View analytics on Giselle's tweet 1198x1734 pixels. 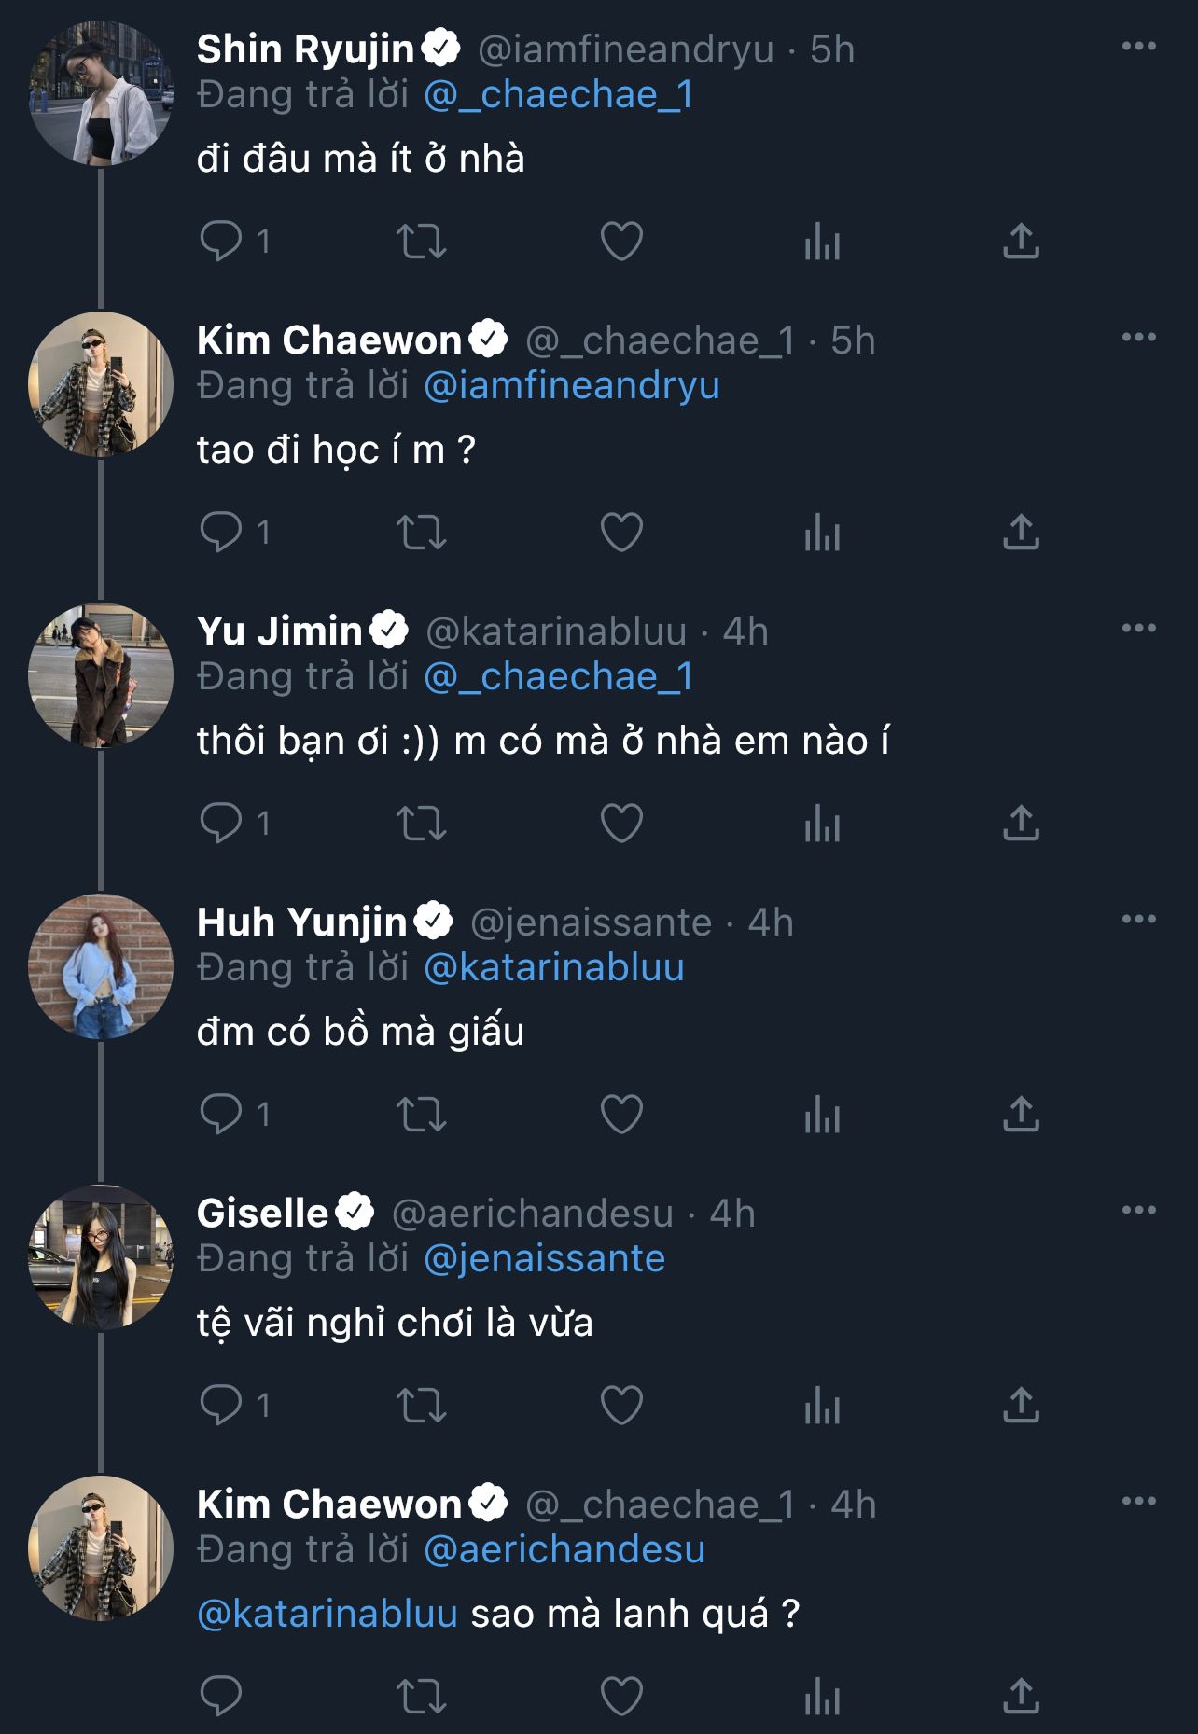click(822, 1406)
